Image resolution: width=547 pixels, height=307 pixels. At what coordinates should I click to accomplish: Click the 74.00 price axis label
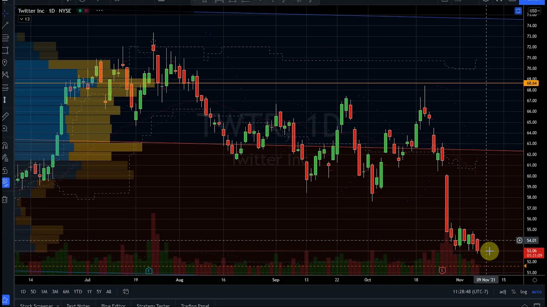[532, 26]
